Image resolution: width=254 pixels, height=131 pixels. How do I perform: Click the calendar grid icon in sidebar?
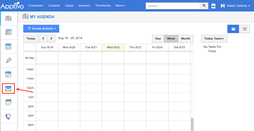(8, 46)
